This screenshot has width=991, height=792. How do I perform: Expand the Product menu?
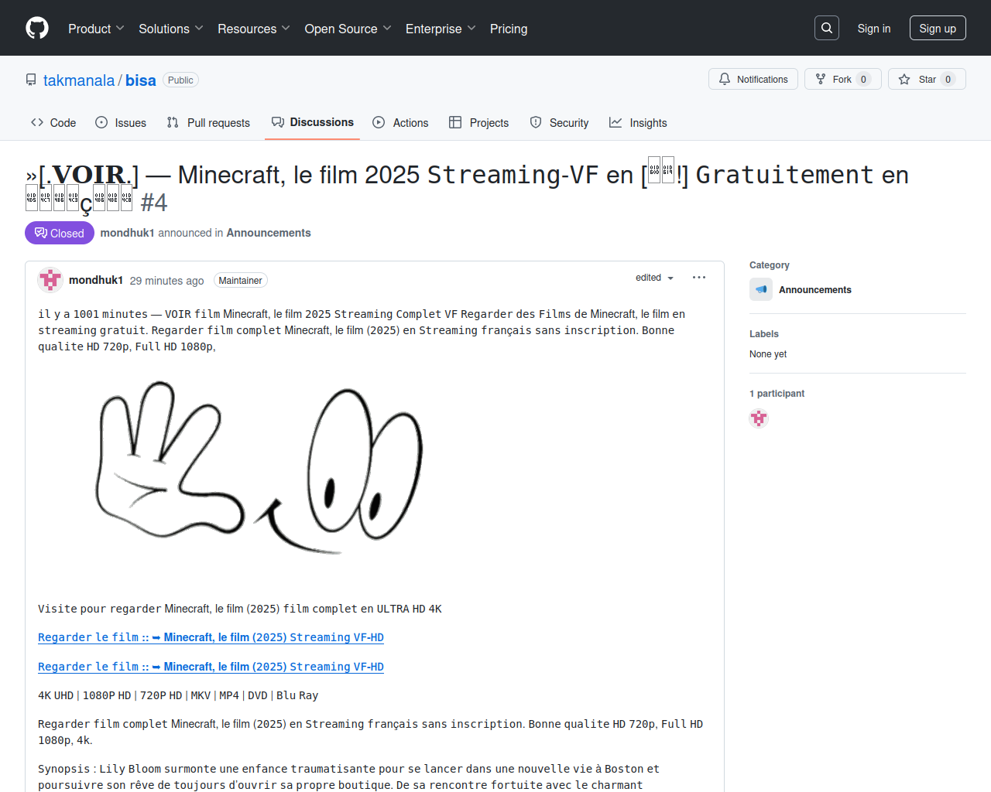pyautogui.click(x=96, y=29)
